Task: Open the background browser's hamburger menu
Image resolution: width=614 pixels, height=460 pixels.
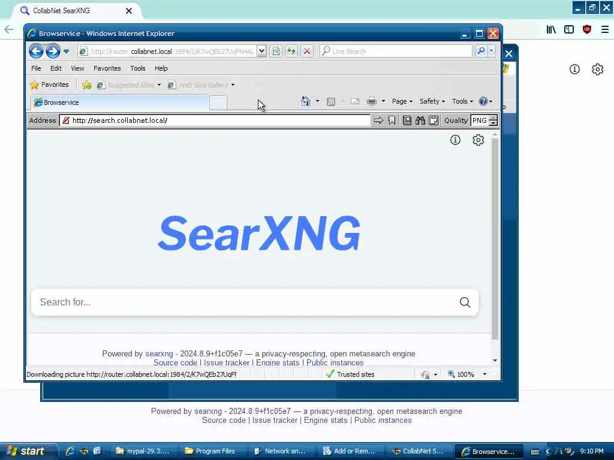Action: pos(604,29)
